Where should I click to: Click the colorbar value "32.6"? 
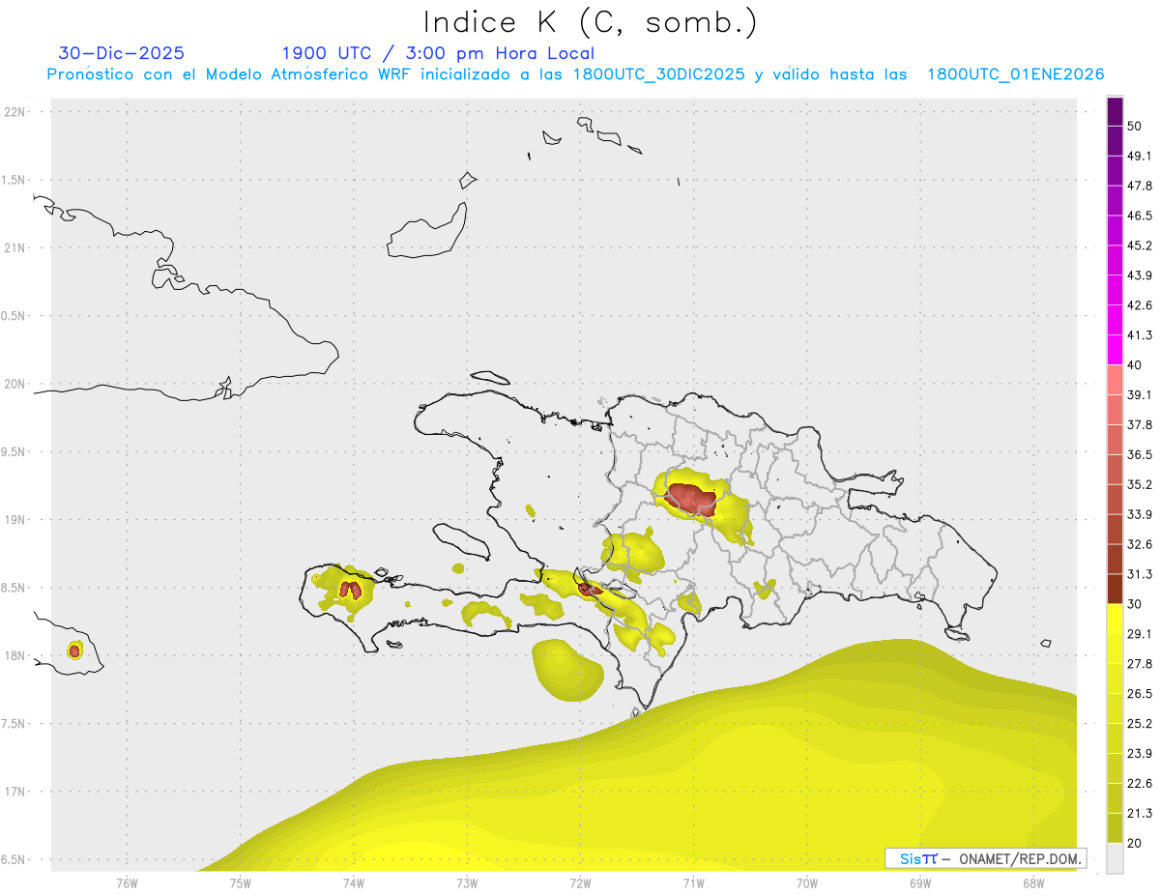[1140, 544]
